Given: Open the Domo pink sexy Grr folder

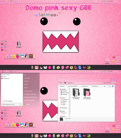Looking at the screenshot, I should (x=87, y=94).
